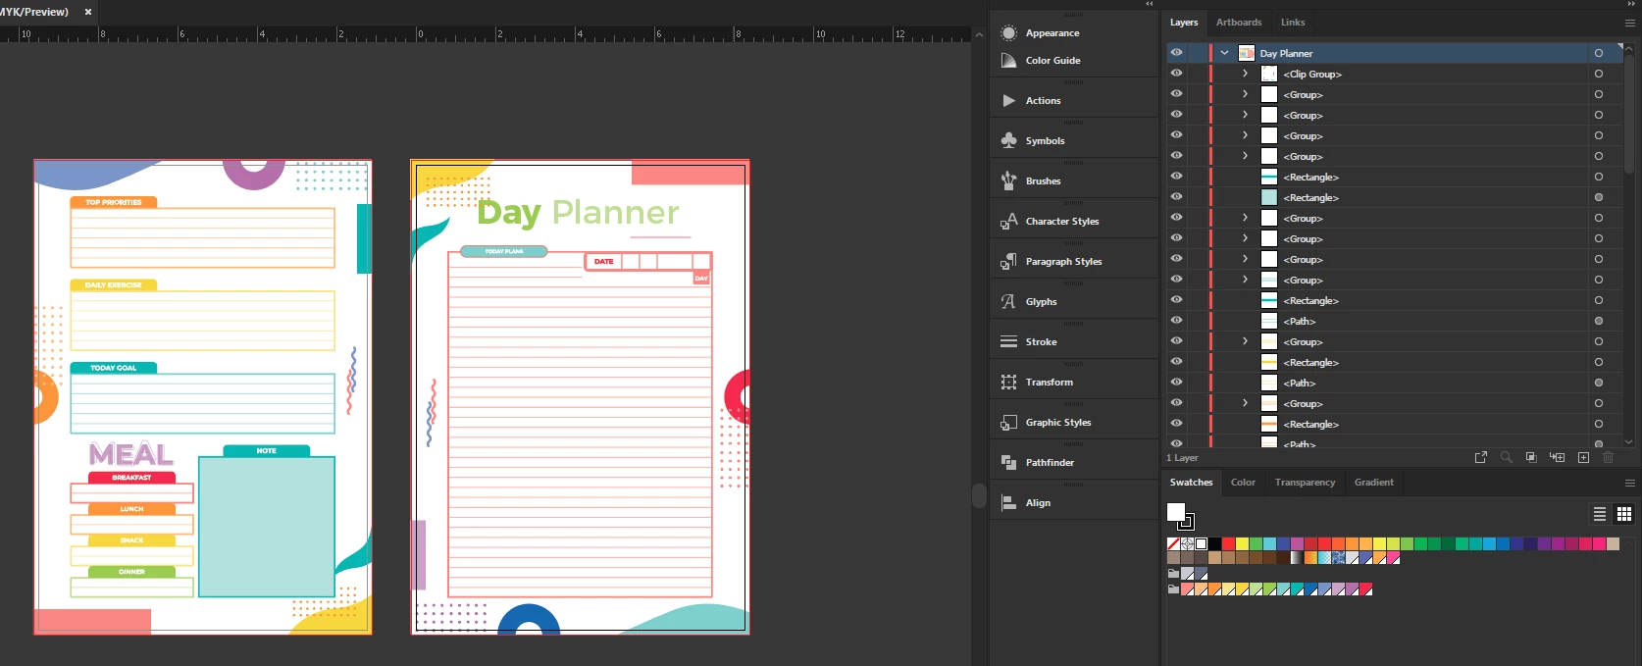Toggle visibility of Day Planner layer
The width and height of the screenshot is (1642, 666).
pos(1176,53)
